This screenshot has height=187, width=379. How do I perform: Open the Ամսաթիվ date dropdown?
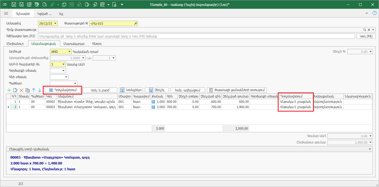(x=55, y=23)
